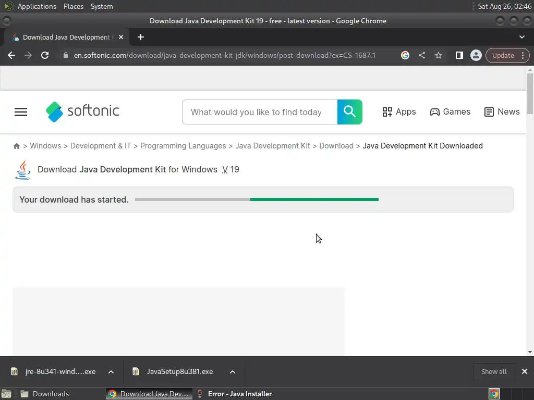Open the Windows breadcrumb link
This screenshot has width=534, height=400.
point(45,146)
